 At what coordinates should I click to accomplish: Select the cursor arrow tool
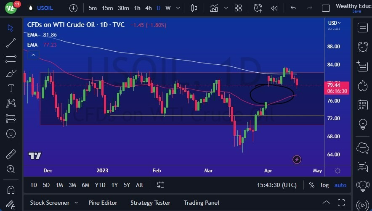pyautogui.click(x=10, y=28)
